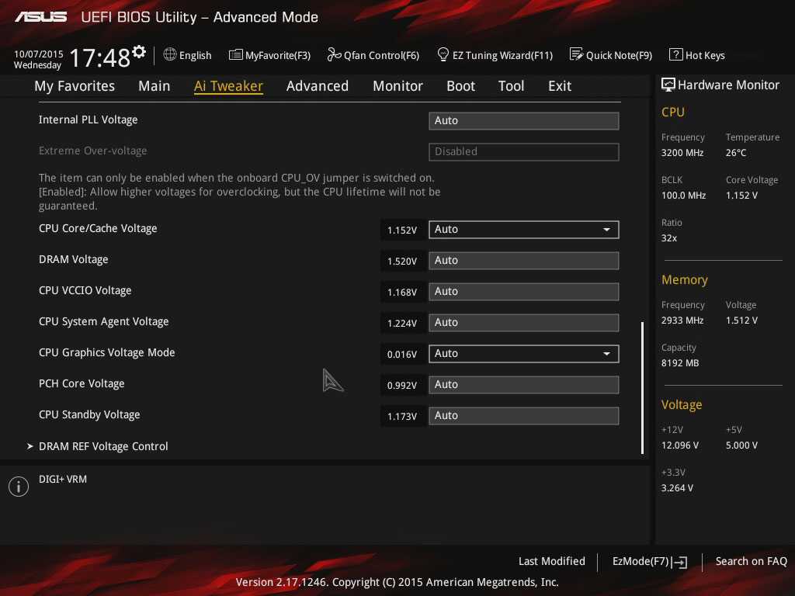This screenshot has height=596, width=795.
Task: Switch to the Advanced tab
Action: point(317,86)
